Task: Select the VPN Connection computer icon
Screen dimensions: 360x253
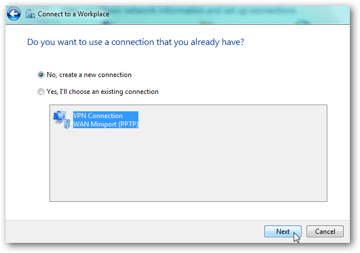Action: (60, 119)
